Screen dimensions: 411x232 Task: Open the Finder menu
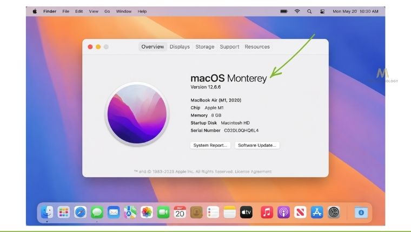[50, 11]
